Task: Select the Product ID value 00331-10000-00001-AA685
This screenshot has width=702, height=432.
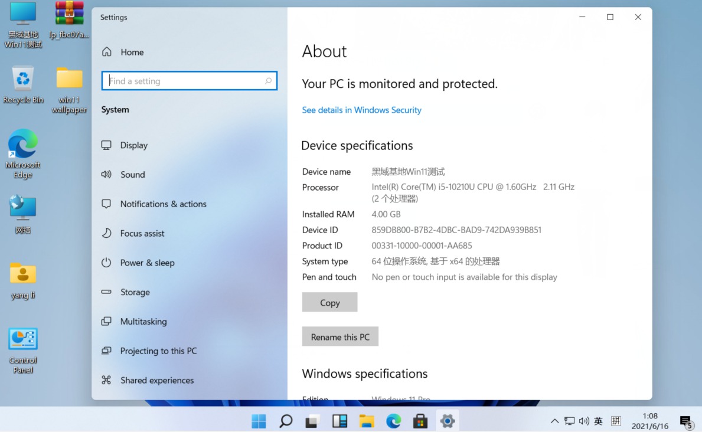Action: coord(422,246)
